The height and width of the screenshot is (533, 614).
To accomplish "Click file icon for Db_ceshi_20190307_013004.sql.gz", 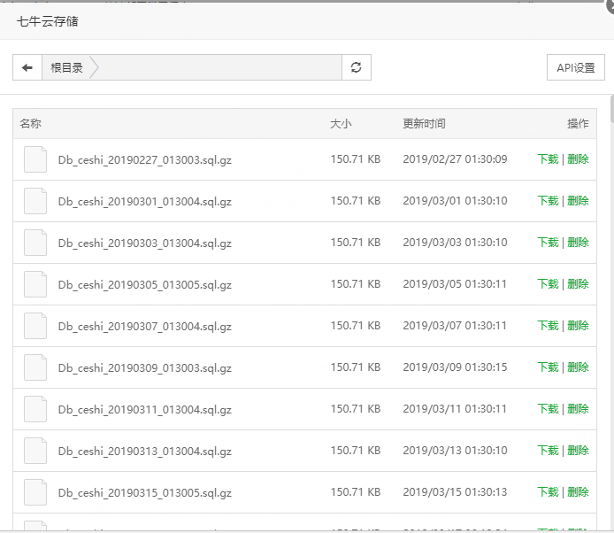I will (35, 326).
